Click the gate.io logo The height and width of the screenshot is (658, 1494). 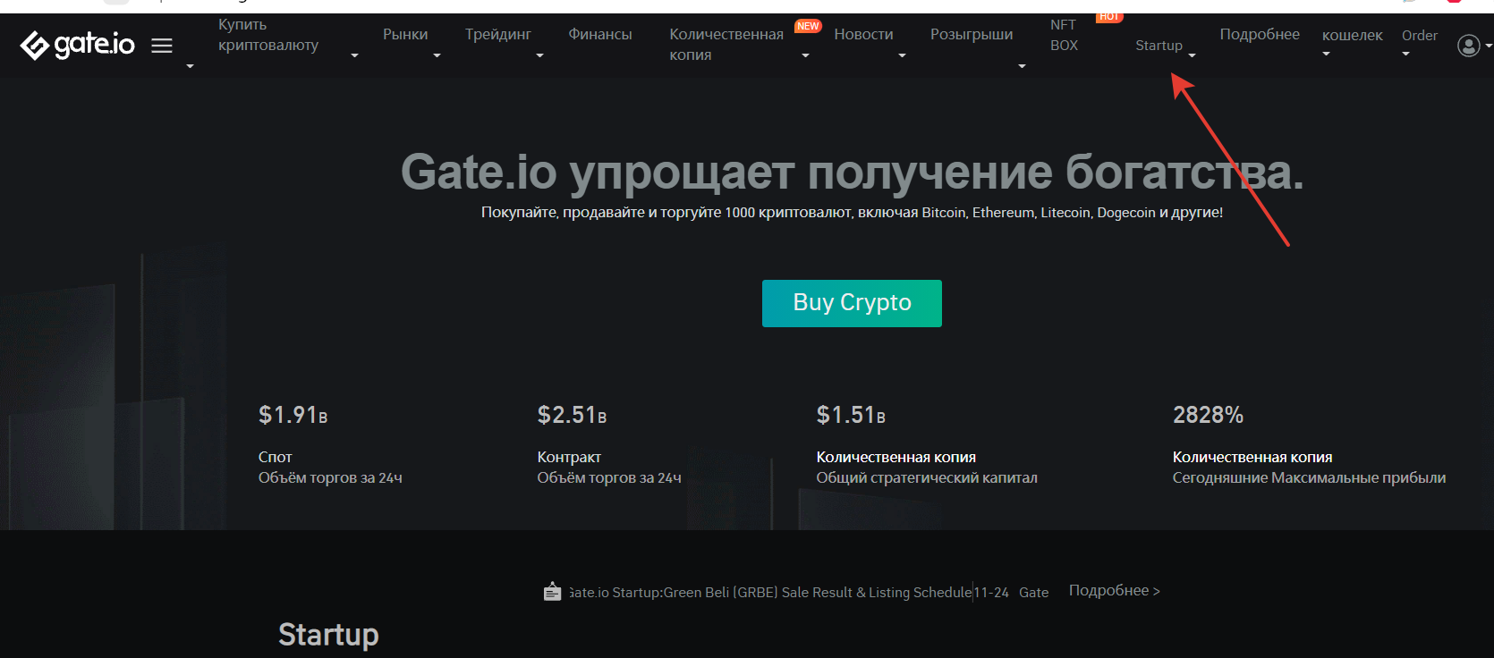[x=78, y=45]
